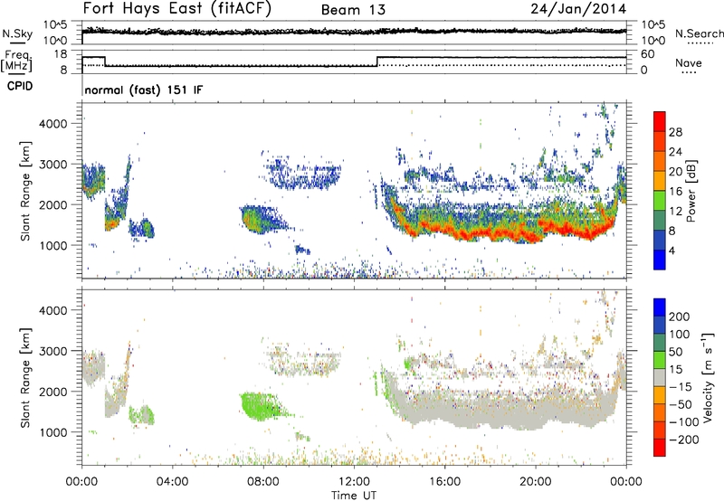Click the '08:00' time axis tick label
Screen dimensions: 724x501
pyautogui.click(x=263, y=482)
